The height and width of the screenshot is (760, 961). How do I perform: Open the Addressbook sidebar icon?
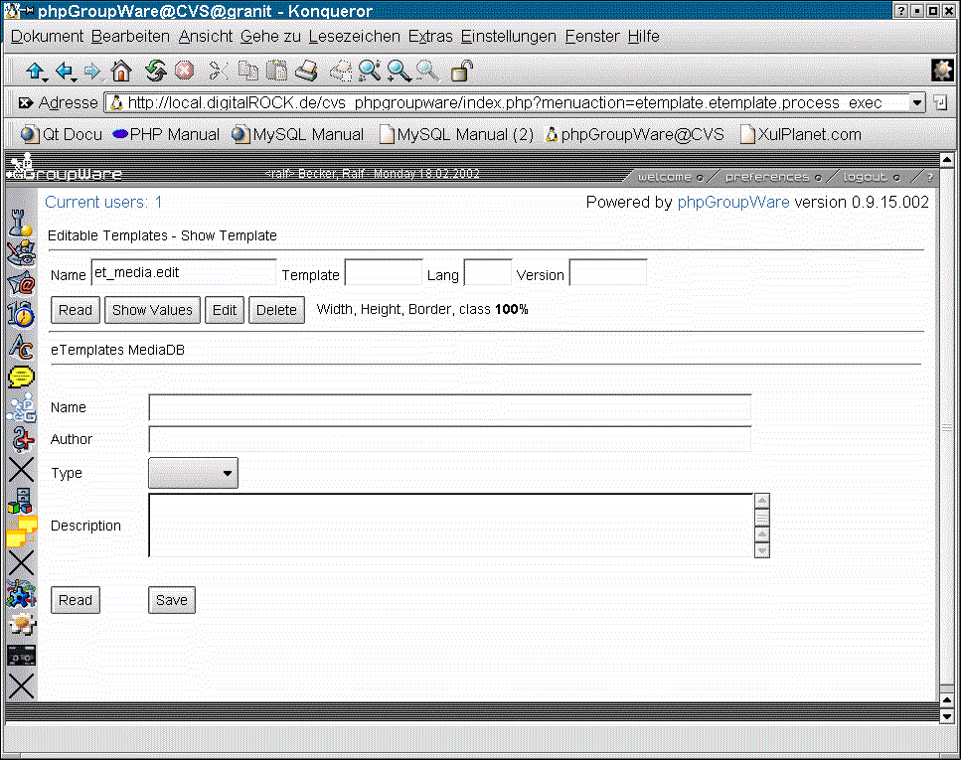[x=21, y=253]
